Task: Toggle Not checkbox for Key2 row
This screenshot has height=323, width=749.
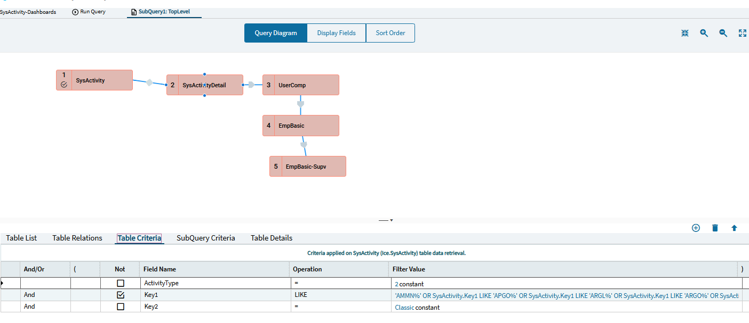Action: coord(121,307)
